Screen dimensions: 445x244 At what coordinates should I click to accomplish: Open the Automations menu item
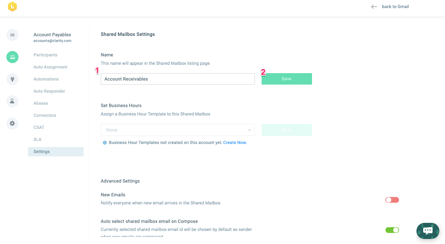[46, 79]
